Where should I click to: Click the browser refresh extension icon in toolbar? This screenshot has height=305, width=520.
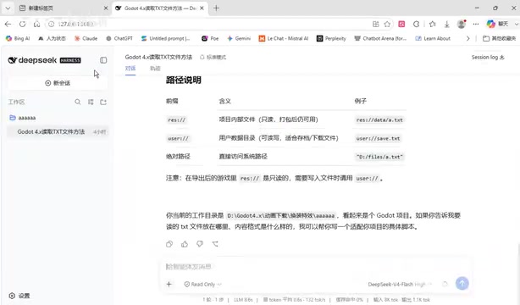coord(416,24)
